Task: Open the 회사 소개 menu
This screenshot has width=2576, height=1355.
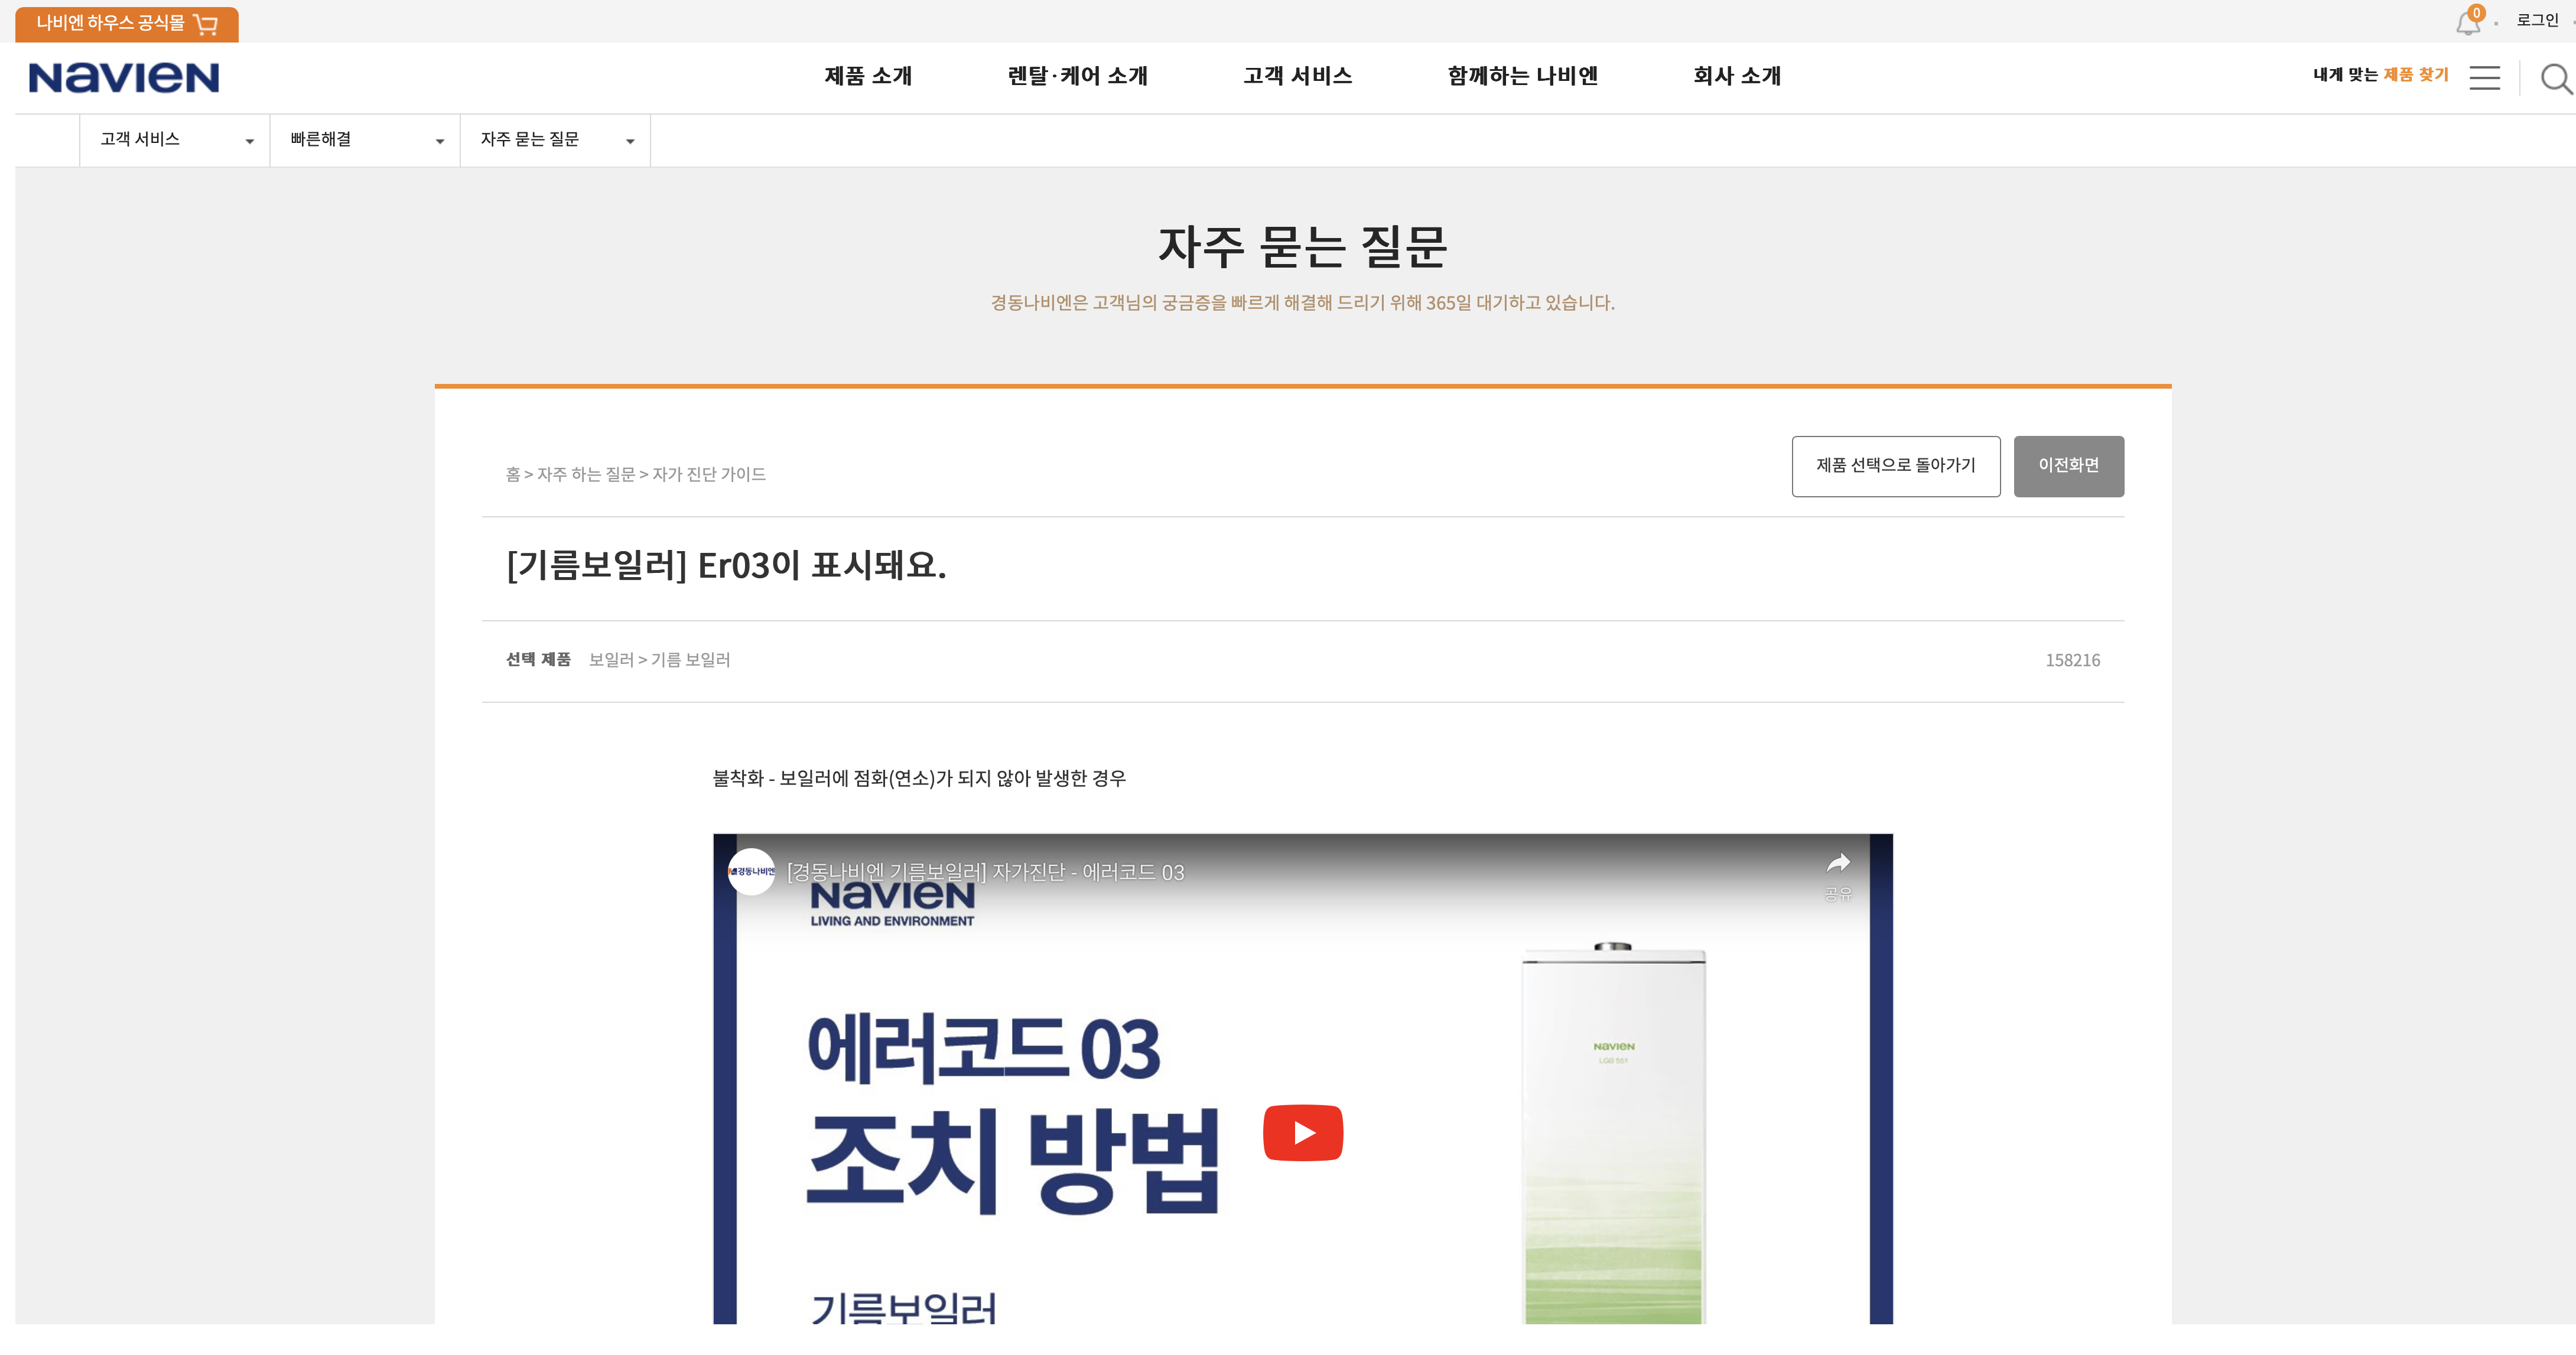Action: 1736,76
